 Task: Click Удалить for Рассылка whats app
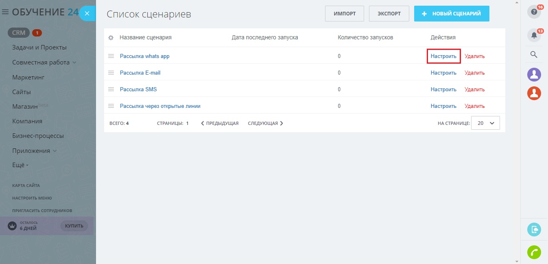click(474, 56)
